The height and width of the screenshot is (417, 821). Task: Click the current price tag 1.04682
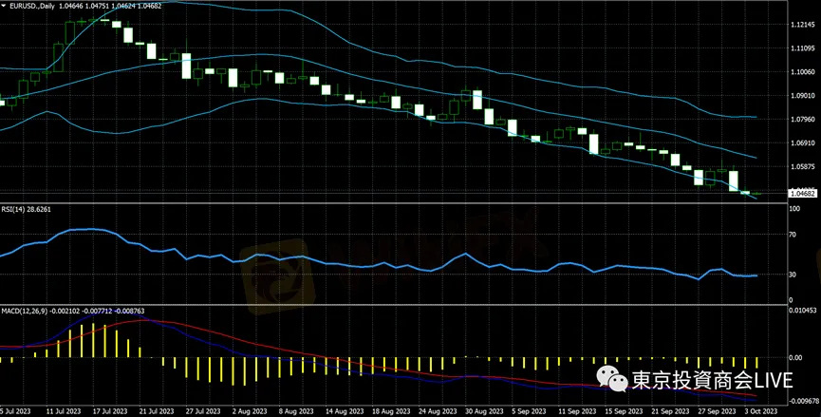[x=802, y=193]
